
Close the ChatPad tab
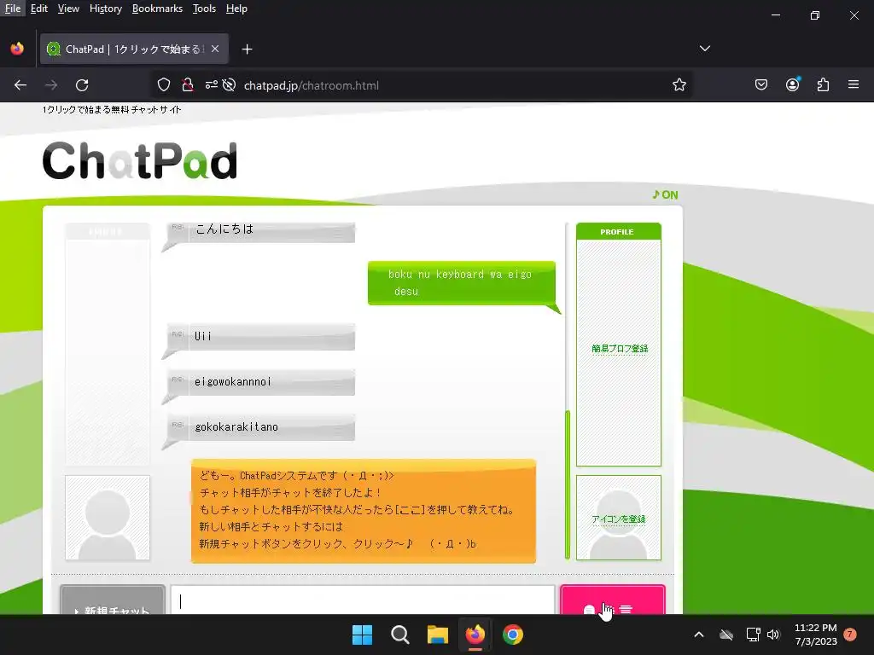click(x=215, y=49)
